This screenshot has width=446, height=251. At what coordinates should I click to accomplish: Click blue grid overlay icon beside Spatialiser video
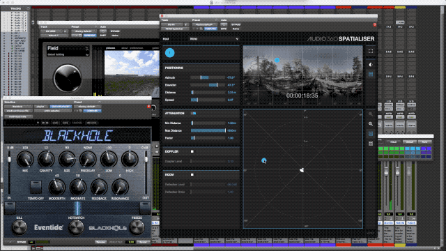pyautogui.click(x=371, y=75)
